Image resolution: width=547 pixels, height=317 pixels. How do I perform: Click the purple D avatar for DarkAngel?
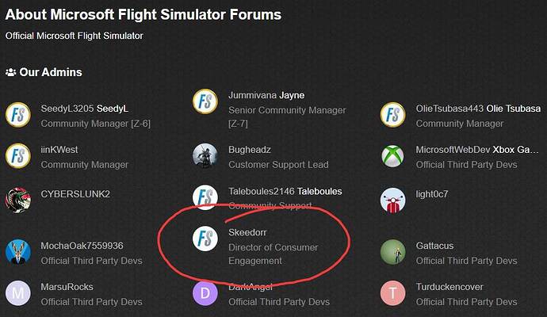(x=205, y=293)
